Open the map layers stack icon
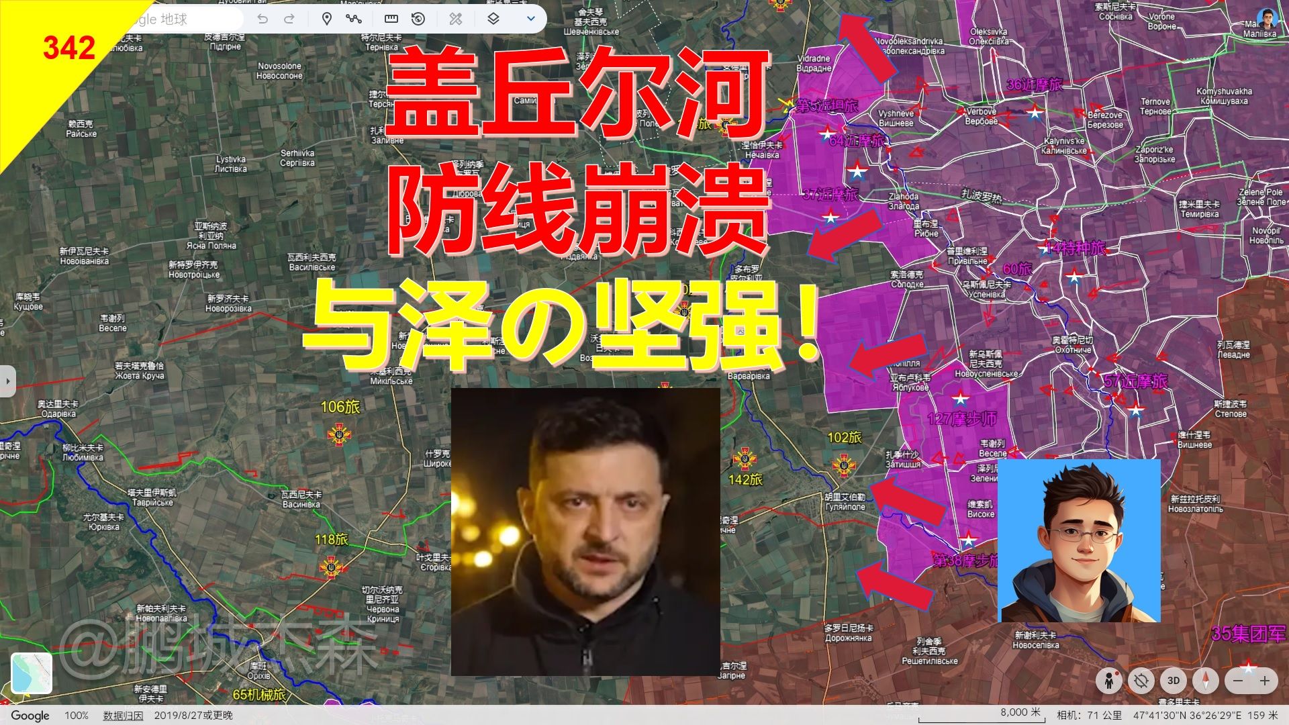This screenshot has height=725, width=1289. 493,19
